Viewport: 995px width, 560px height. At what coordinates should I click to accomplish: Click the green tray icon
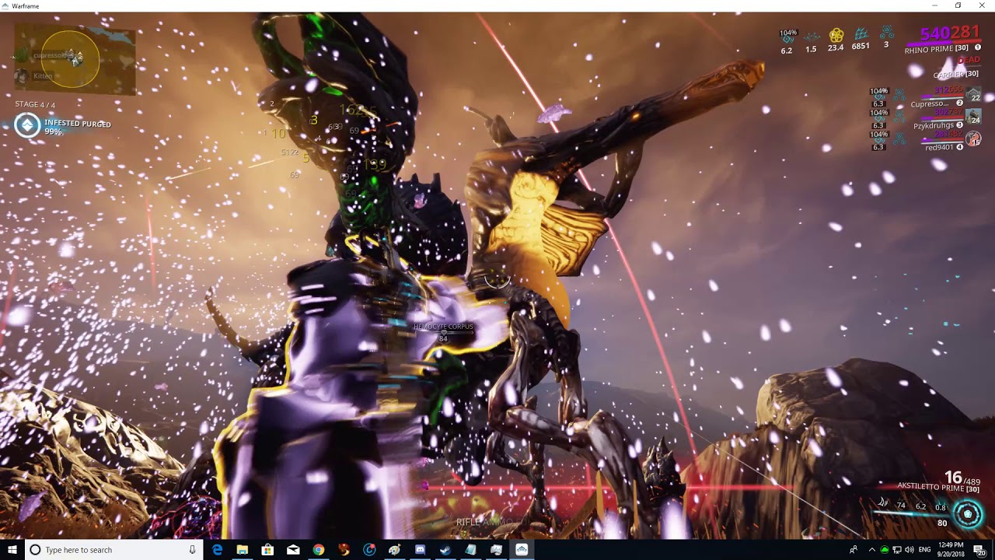(884, 550)
